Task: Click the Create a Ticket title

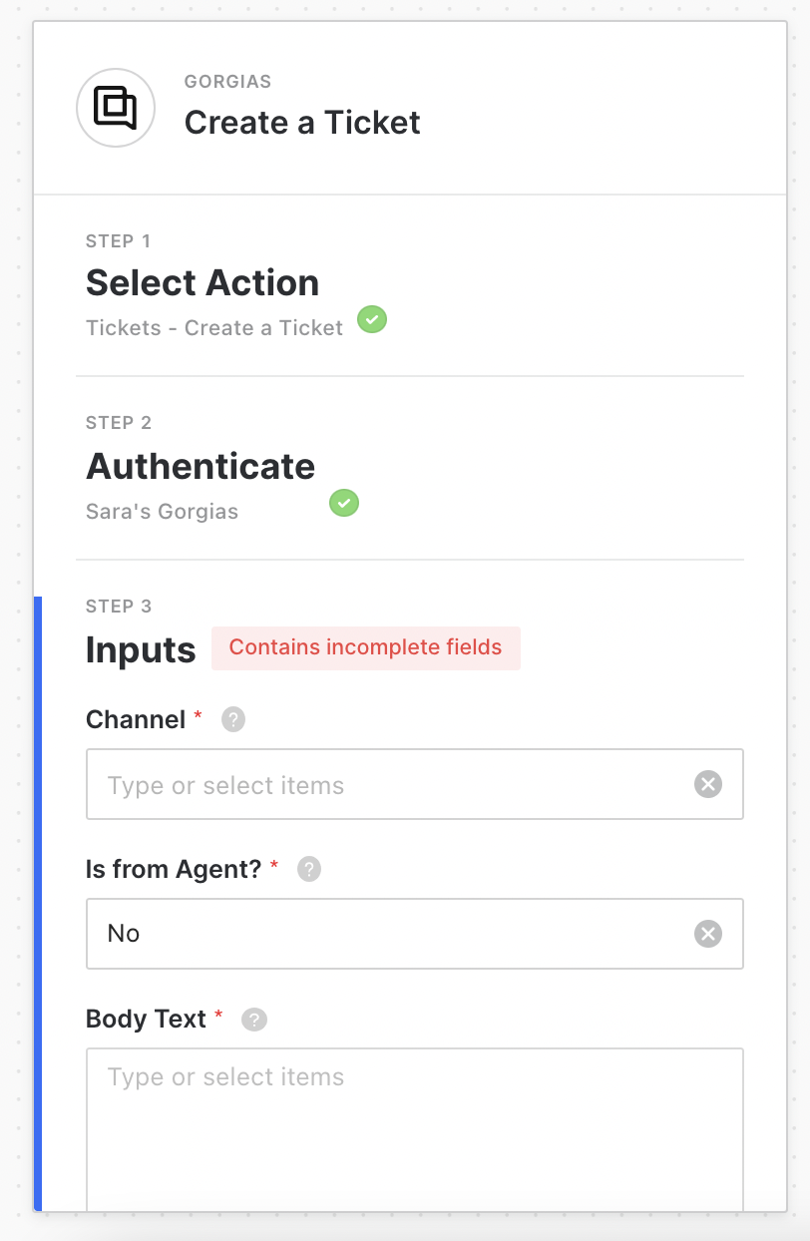Action: 302,123
